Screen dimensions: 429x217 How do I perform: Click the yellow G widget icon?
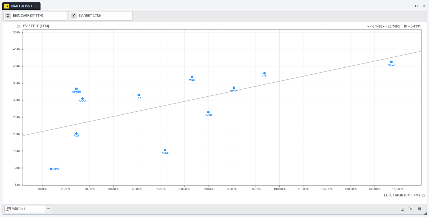point(7,6)
